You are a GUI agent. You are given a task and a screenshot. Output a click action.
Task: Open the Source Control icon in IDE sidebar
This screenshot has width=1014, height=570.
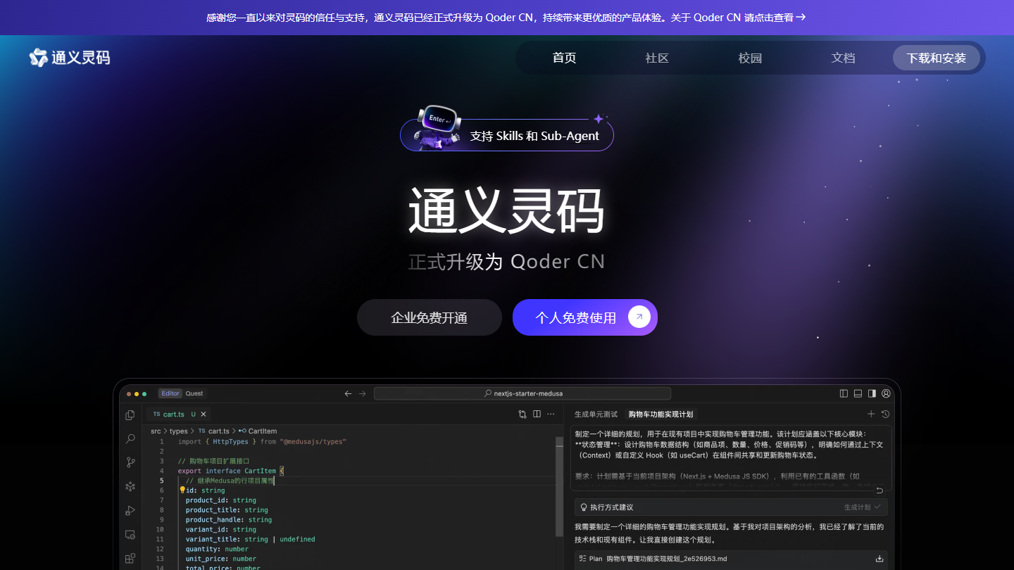[130, 462]
